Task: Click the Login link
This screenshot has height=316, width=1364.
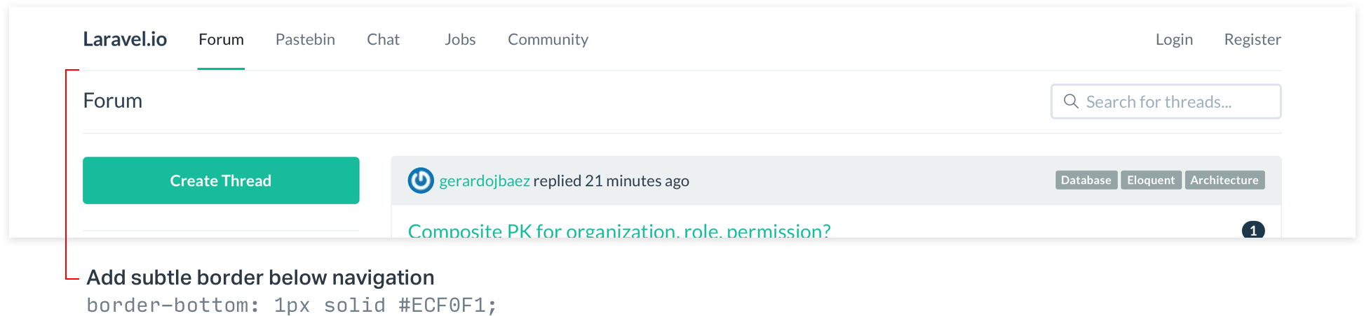Action: pyautogui.click(x=1174, y=40)
